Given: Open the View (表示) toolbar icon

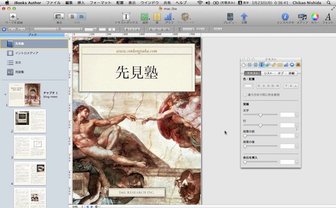Looking at the screenshot, I should 59,16.
